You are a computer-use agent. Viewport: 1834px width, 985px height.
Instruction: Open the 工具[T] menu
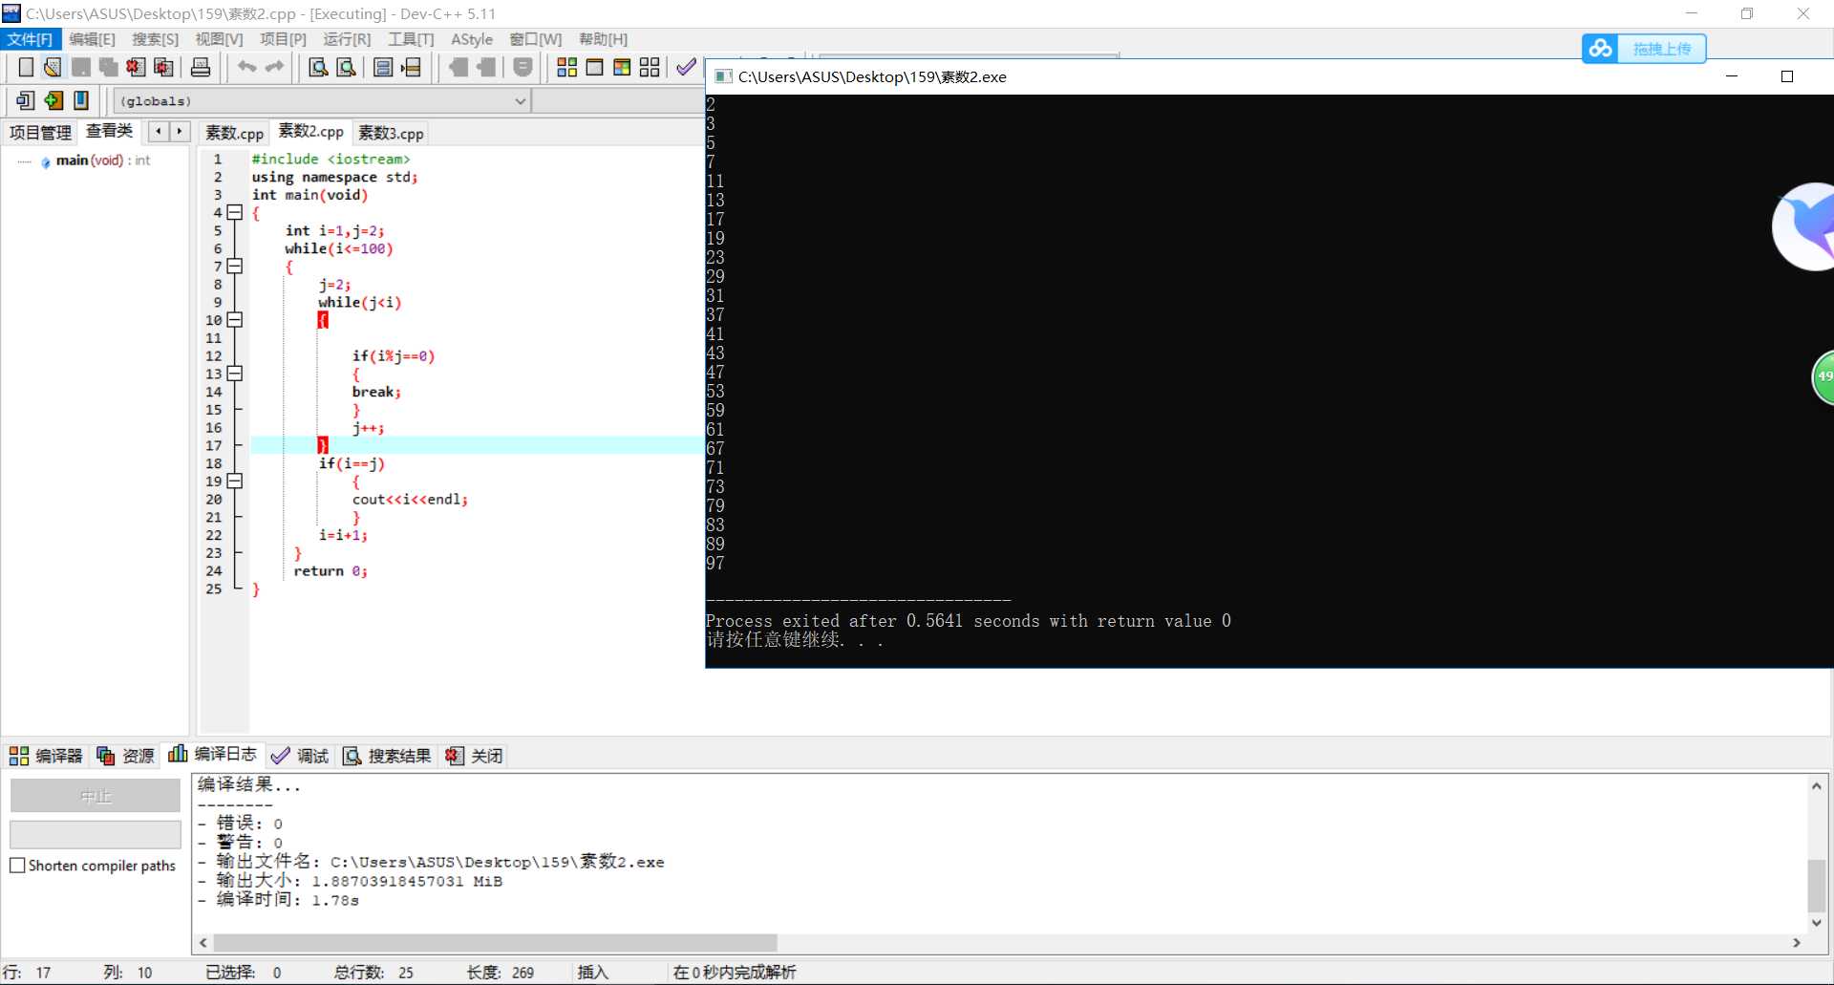(x=411, y=39)
